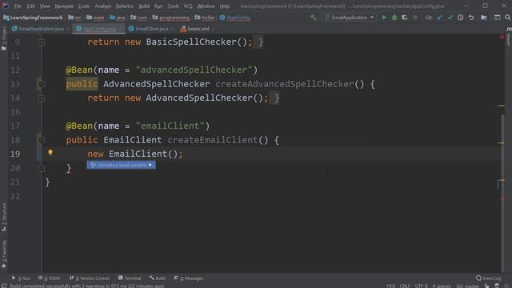Open the Messages tool window
Viewport: 512px width, 288px height.
coord(189,278)
